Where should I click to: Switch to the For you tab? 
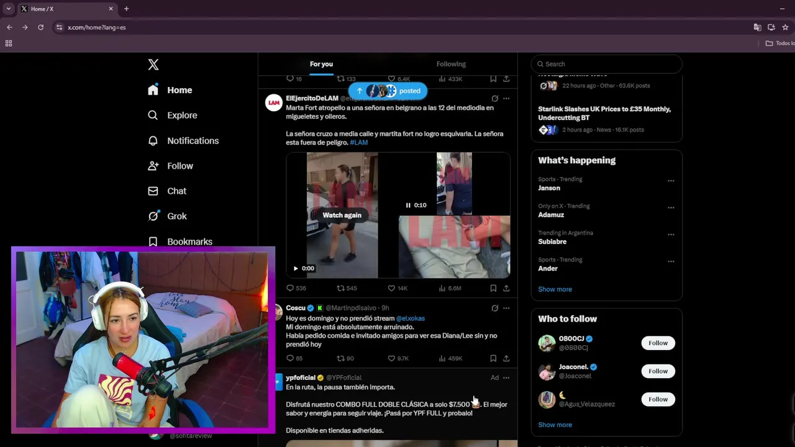(321, 64)
